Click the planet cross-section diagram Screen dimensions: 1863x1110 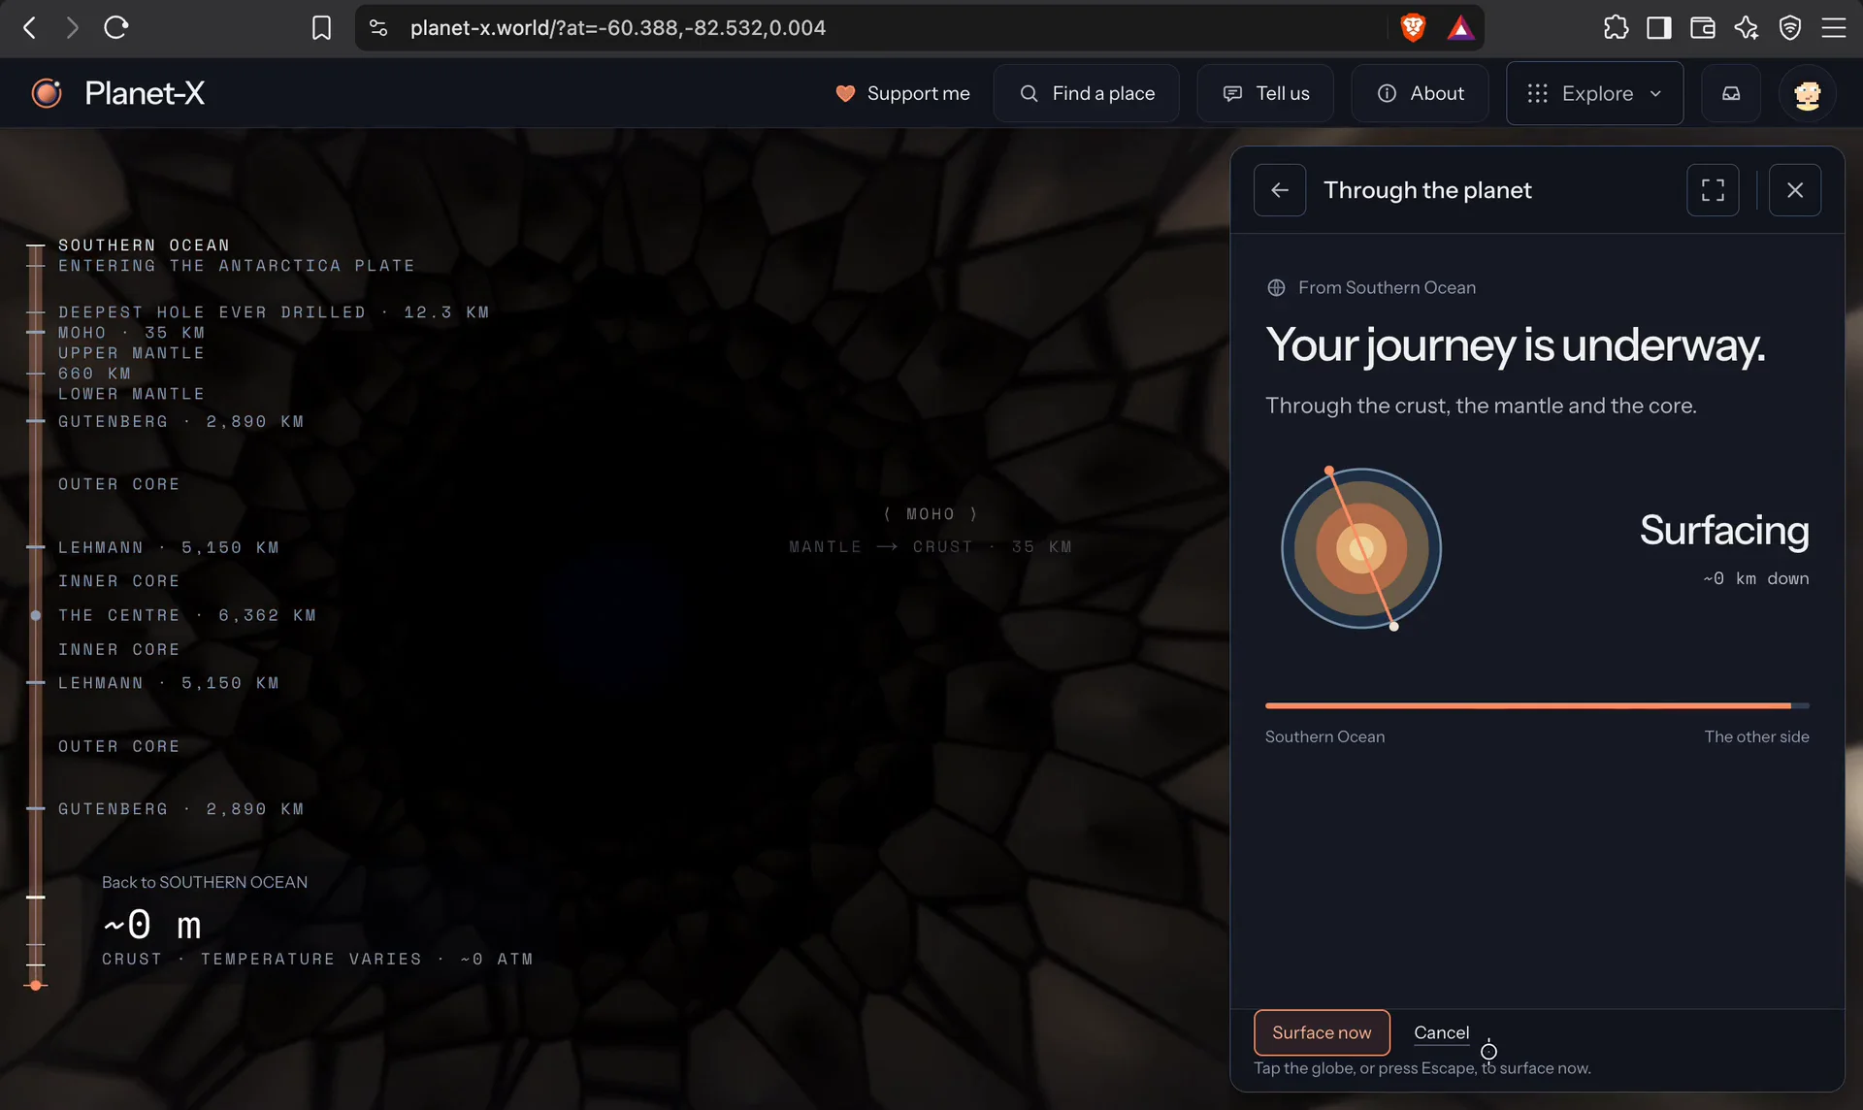(1361, 548)
